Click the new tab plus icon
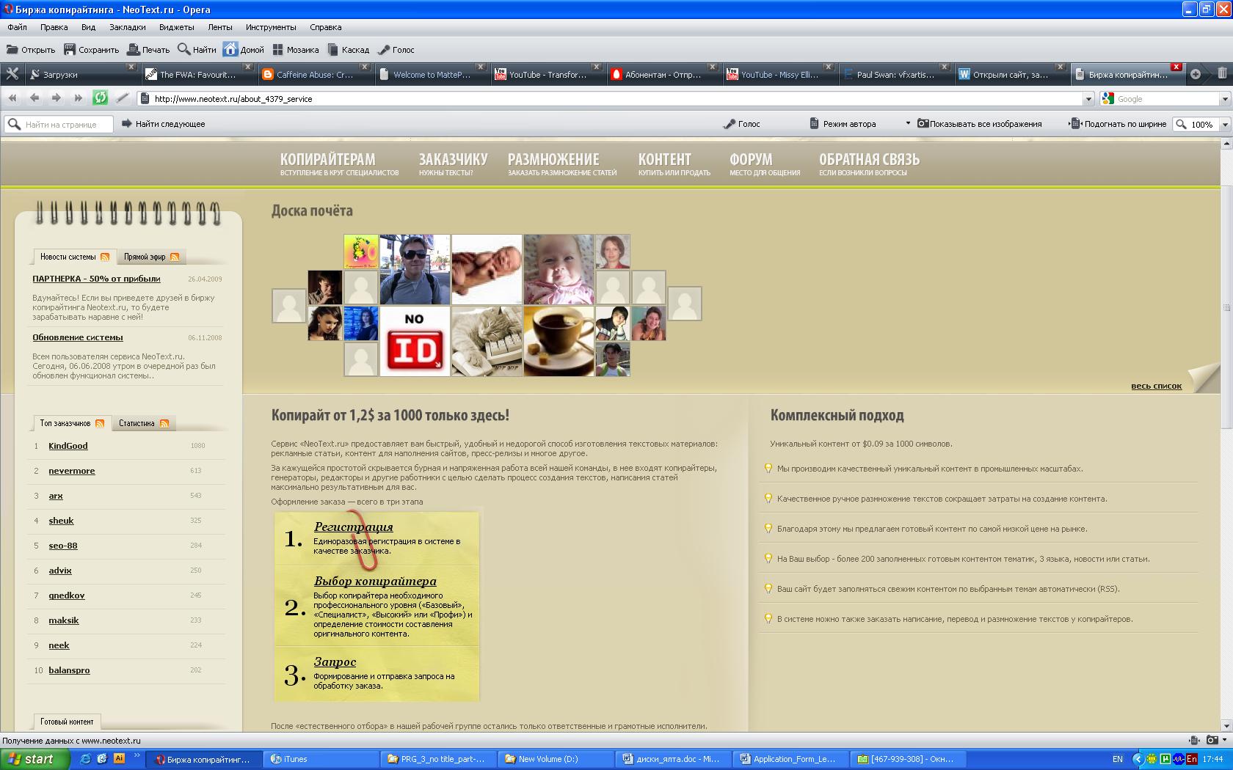The image size is (1233, 770). coord(1196,74)
